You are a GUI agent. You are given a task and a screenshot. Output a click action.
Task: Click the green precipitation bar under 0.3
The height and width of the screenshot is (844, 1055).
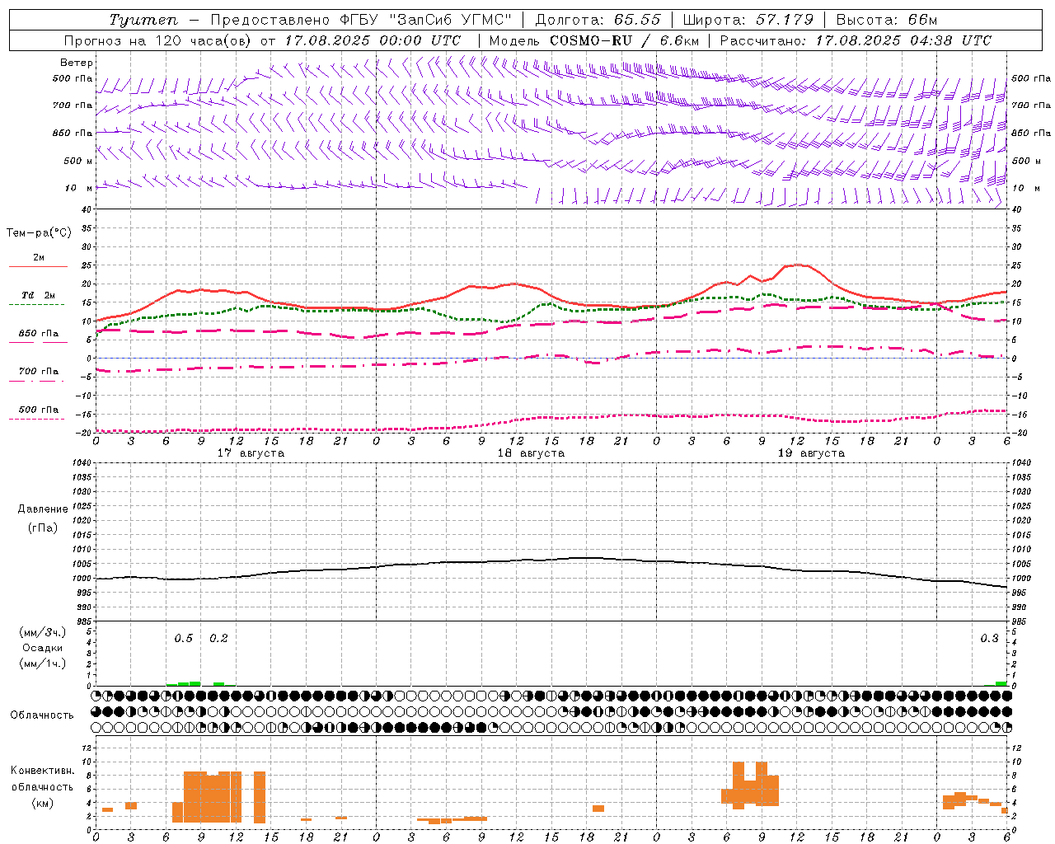tap(1001, 683)
